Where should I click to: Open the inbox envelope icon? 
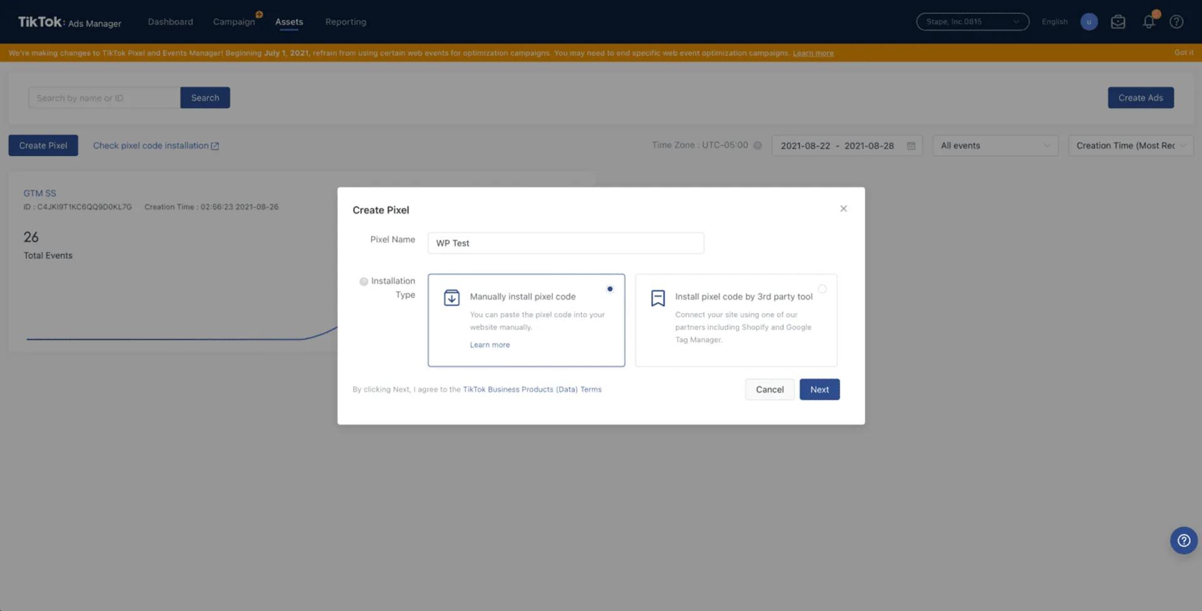(x=1118, y=22)
